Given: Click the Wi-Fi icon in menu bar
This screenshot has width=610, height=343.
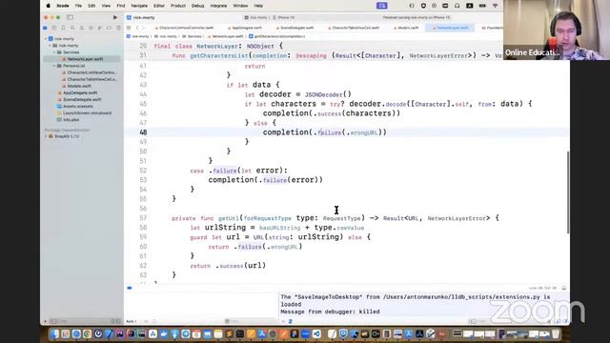Looking at the screenshot, I should [x=496, y=6].
